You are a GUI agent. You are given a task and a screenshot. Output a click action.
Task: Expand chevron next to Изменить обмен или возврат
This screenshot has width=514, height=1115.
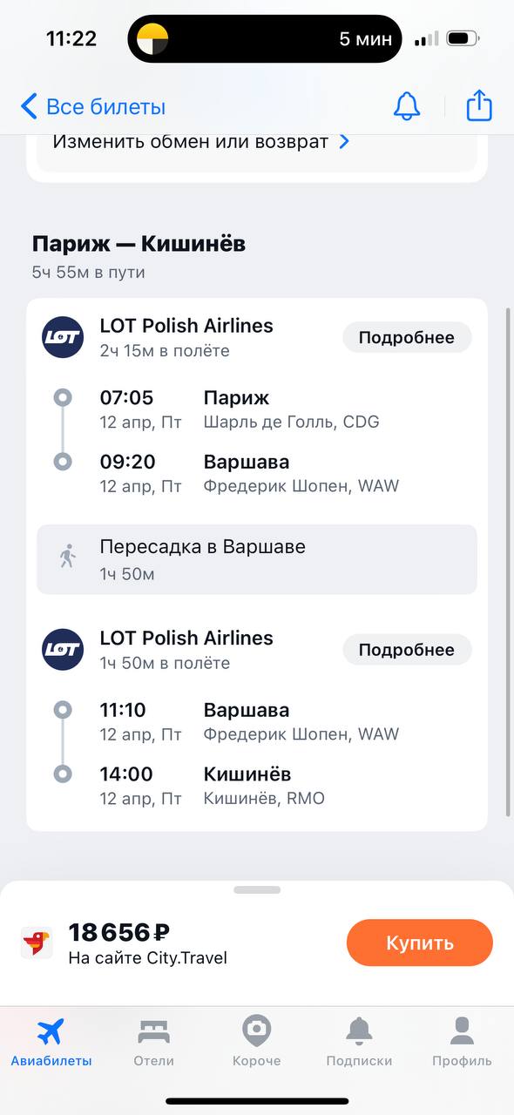point(344,141)
